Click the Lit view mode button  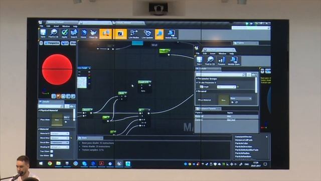[65, 43]
